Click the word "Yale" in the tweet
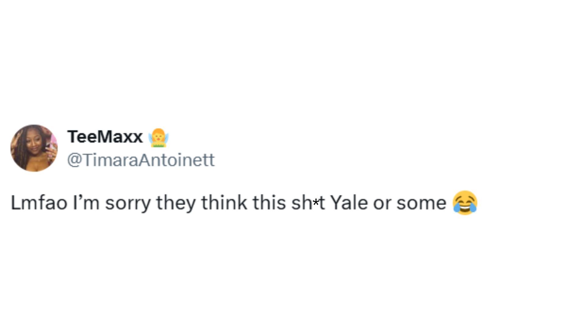This screenshot has width=584, height=328. [349, 203]
